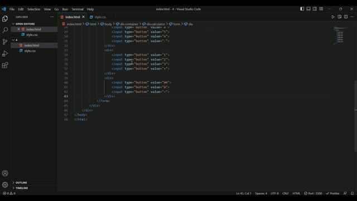Click the editor vertical scrollbar thumb
Screen dimensions: 357x201
click(x=355, y=116)
